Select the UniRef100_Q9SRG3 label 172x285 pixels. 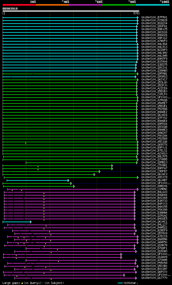pos(154,76)
